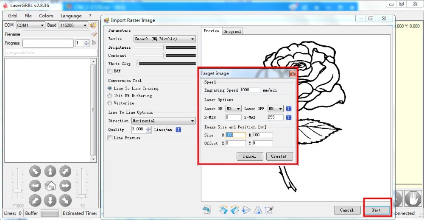424x220 pixels.
Task: Click the S-MAX input field
Action: point(276,117)
